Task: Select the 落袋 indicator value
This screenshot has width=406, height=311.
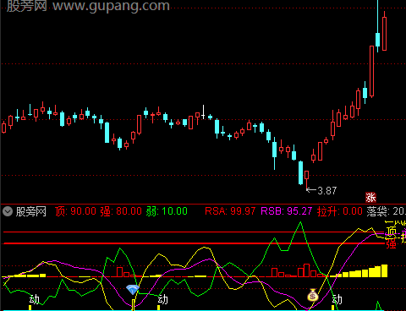Action: point(387,211)
